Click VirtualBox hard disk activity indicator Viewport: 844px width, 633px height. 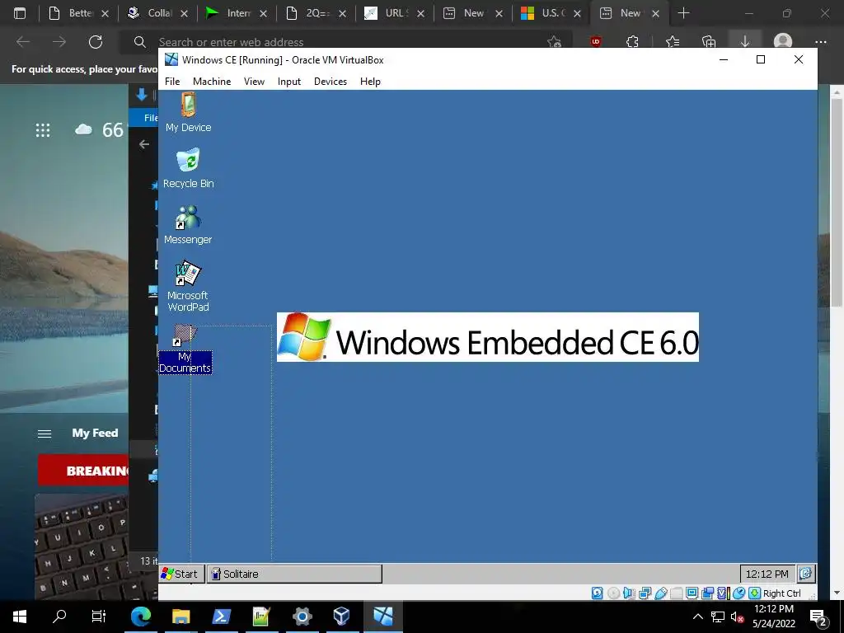[598, 593]
